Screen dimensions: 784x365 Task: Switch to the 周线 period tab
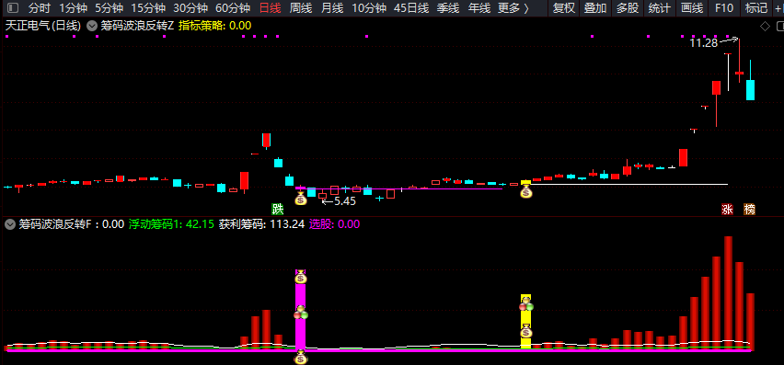[x=301, y=8]
